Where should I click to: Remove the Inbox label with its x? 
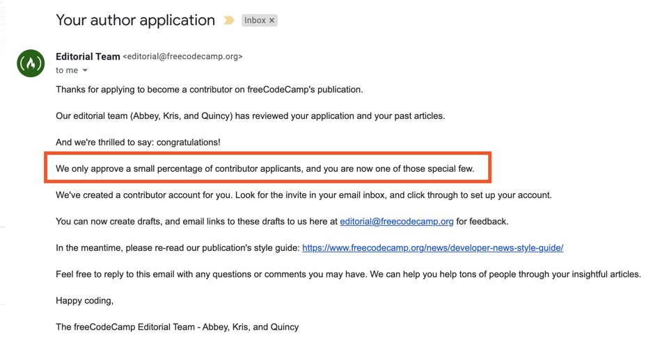click(x=272, y=21)
